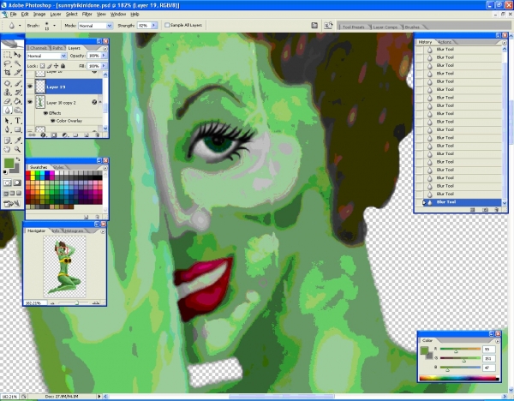The image size is (514, 401).
Task: Click the foreground color swatch in toolbox
Action: pos(9,164)
